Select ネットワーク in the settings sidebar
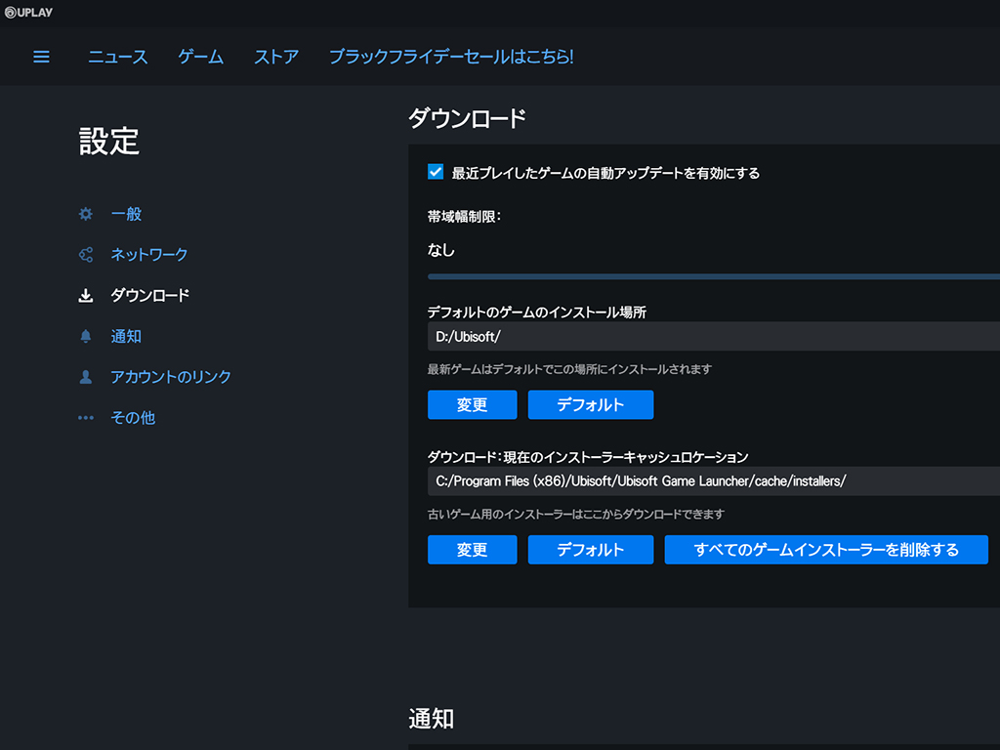1000x750 pixels. pos(148,255)
